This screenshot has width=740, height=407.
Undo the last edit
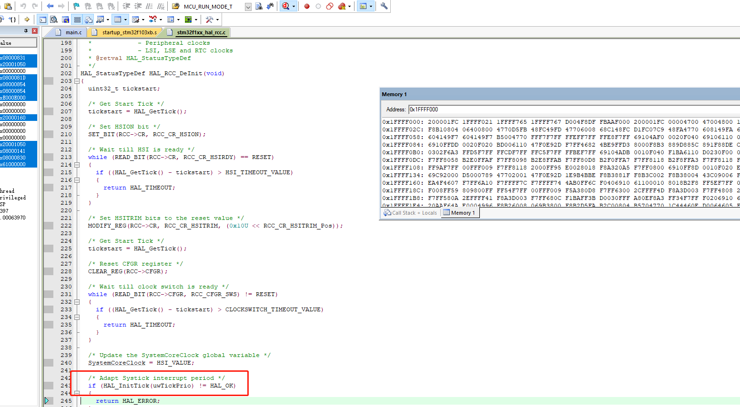coord(23,6)
